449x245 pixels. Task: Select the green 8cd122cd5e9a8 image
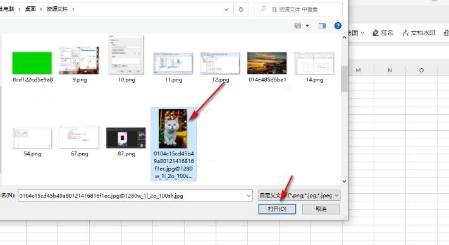tap(32, 63)
